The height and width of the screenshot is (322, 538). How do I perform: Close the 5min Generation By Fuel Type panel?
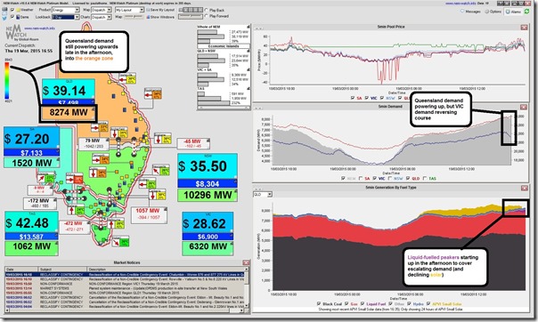[524, 188]
